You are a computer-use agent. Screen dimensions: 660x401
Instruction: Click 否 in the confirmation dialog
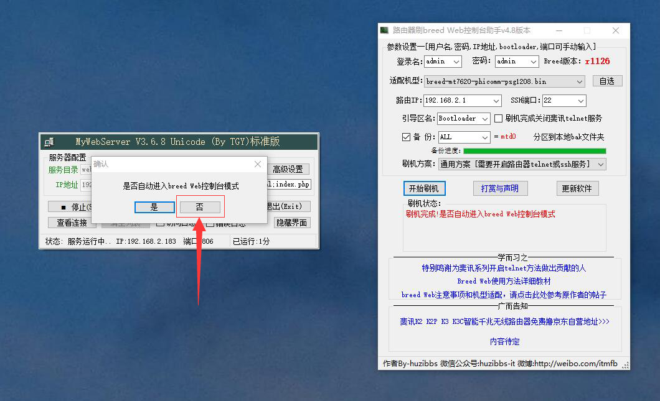click(x=200, y=206)
